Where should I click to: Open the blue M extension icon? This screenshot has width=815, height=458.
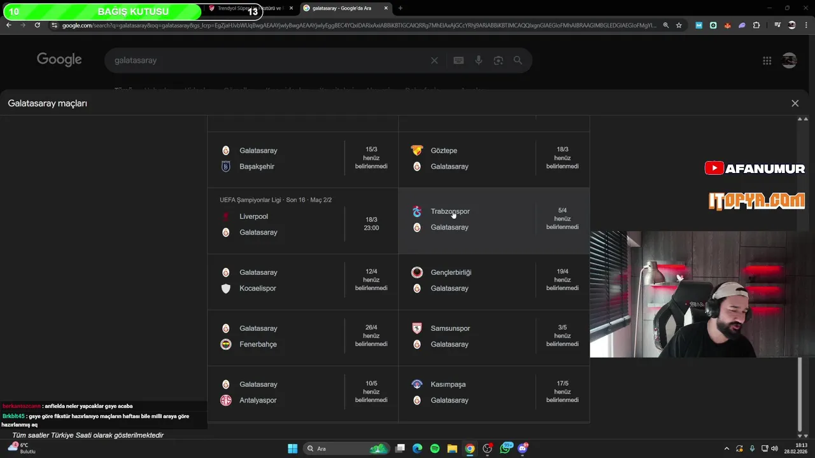[699, 25]
